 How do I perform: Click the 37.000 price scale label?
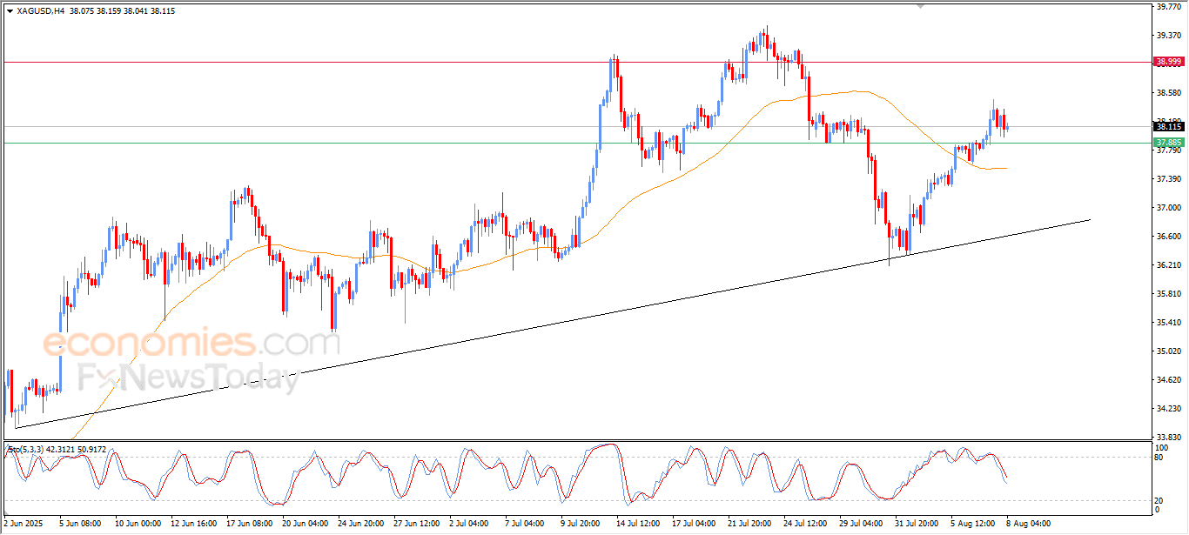tap(1167, 208)
